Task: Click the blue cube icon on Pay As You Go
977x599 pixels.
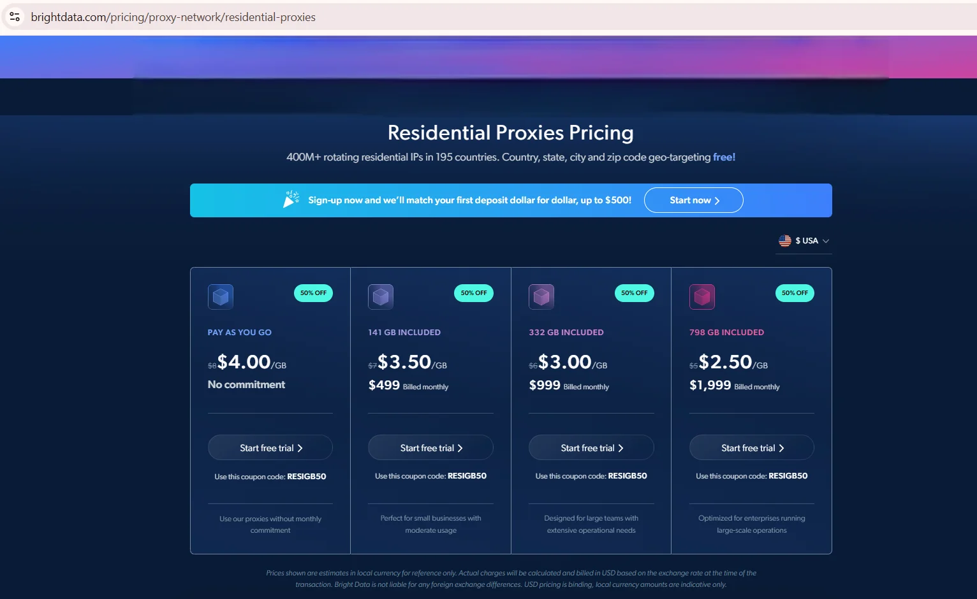Action: (221, 296)
